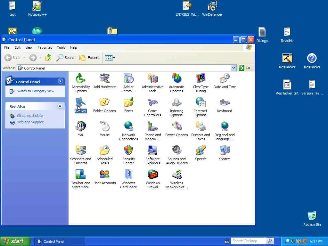Select Add or Remove Programs icon
328x246 pixels.
point(128,78)
